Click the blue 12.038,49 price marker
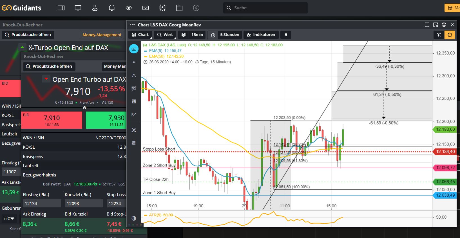The image size is (460, 238). point(444,195)
